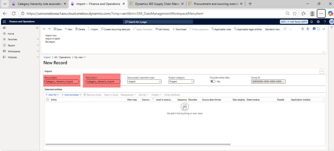Open Modules in the left navigation
This screenshot has width=334, height=151.
click(x=12, y=57)
